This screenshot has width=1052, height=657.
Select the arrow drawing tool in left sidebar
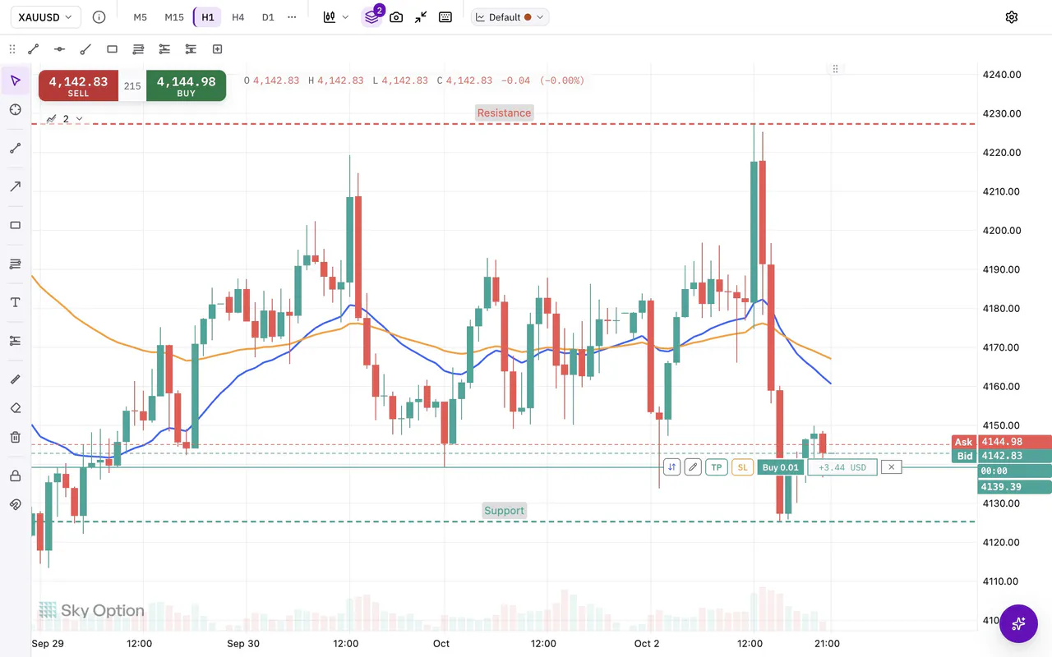[15, 186]
